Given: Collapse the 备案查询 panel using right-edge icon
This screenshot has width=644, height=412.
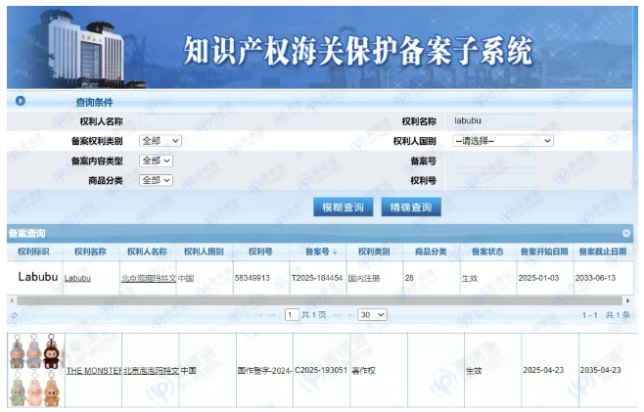Looking at the screenshot, I should [626, 233].
